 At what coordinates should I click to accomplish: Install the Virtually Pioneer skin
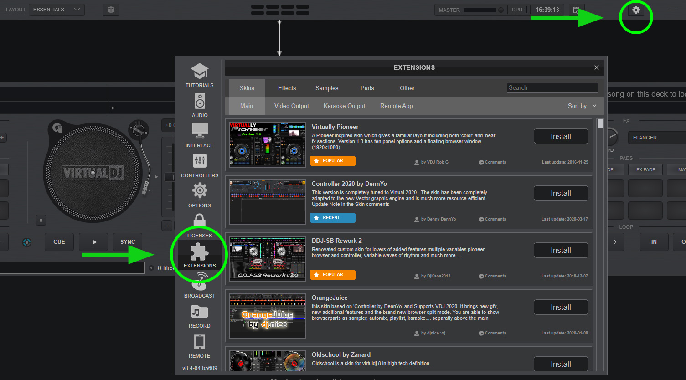[x=561, y=136]
